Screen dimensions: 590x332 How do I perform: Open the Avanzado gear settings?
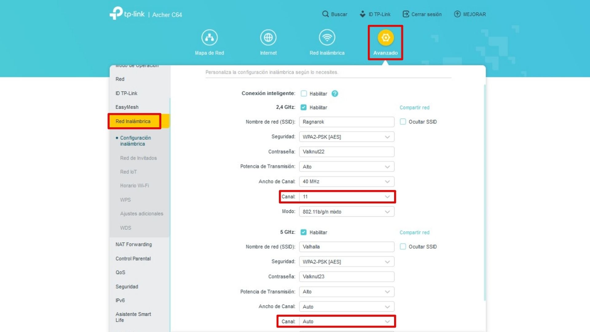pyautogui.click(x=385, y=38)
